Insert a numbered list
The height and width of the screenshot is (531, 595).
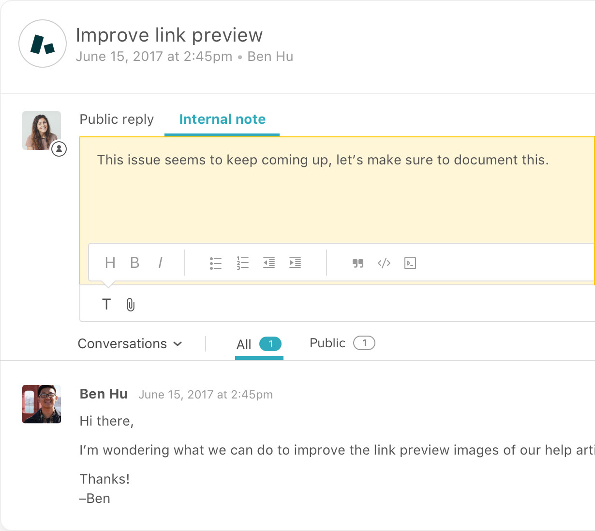tap(242, 263)
